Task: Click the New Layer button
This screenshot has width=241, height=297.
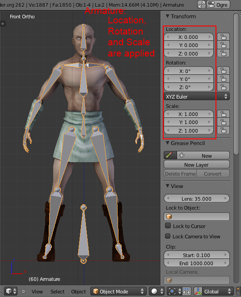Action: click(197, 164)
